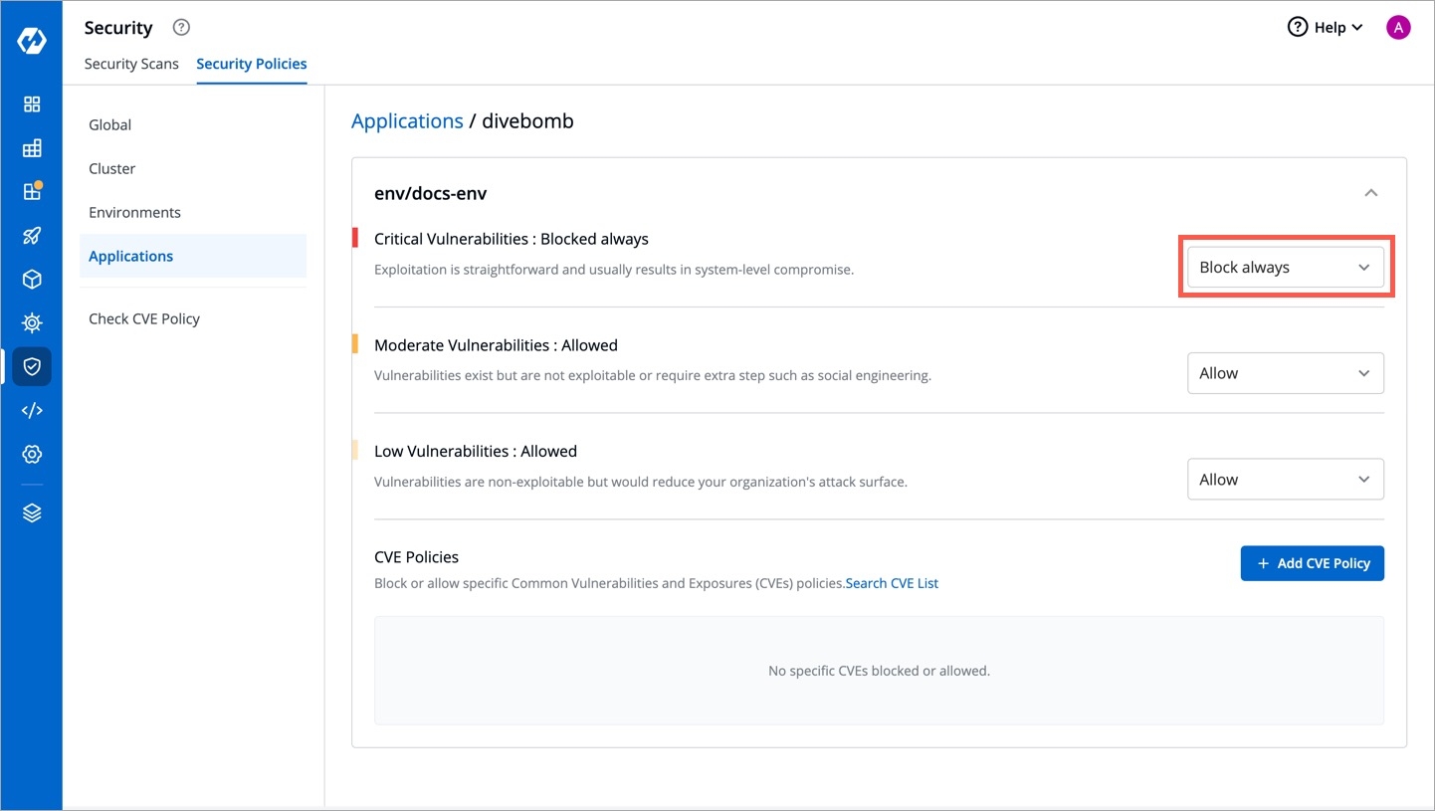The image size is (1435, 811).
Task: Click the cube icon in sidebar
Action: click(32, 280)
